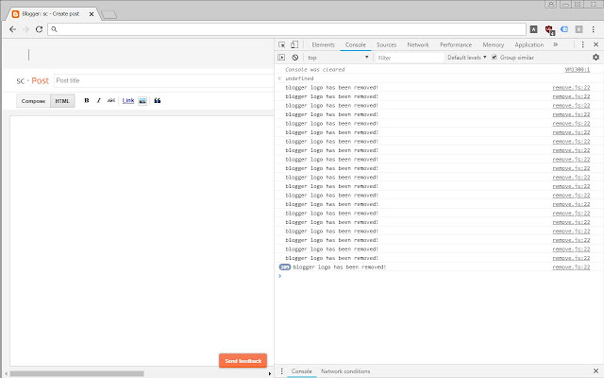Insert image using the picture icon
This screenshot has height=378, width=604.
[x=143, y=101]
